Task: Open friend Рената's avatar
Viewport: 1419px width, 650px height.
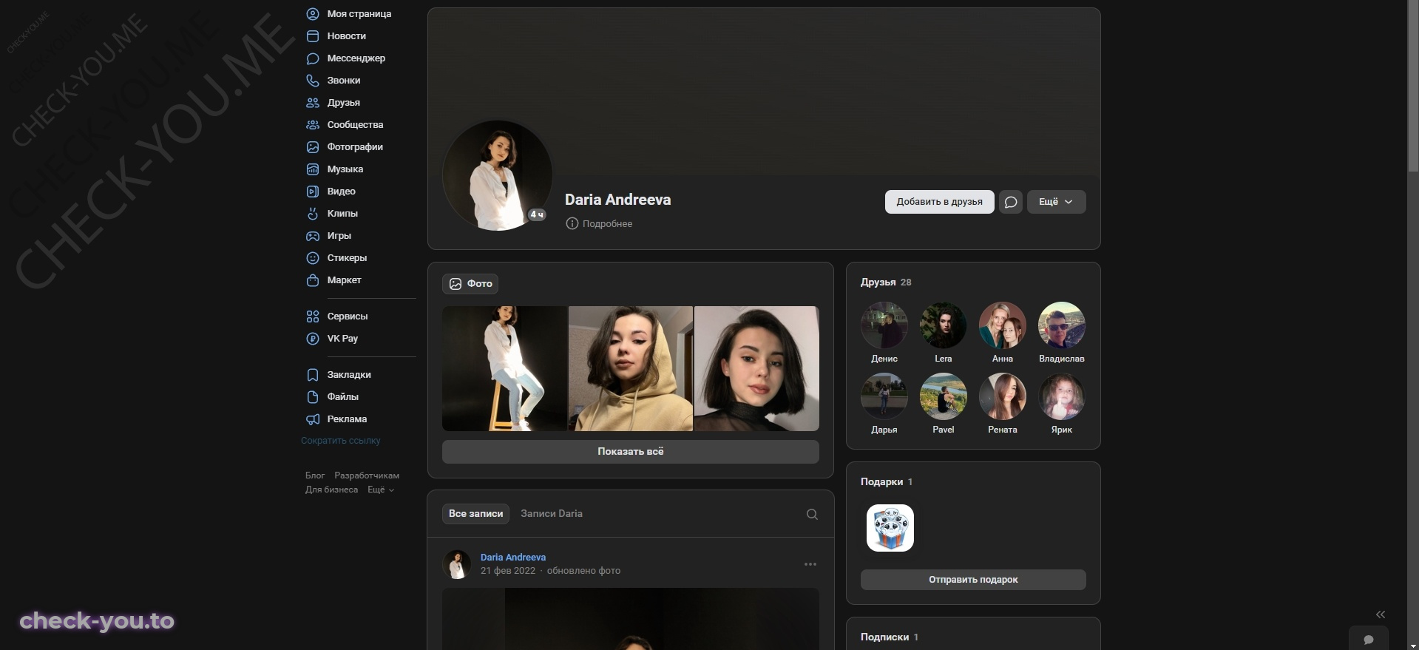Action: tap(1003, 396)
